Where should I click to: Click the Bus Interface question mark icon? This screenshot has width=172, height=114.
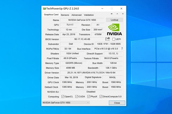pyautogui.click(x=122, y=49)
